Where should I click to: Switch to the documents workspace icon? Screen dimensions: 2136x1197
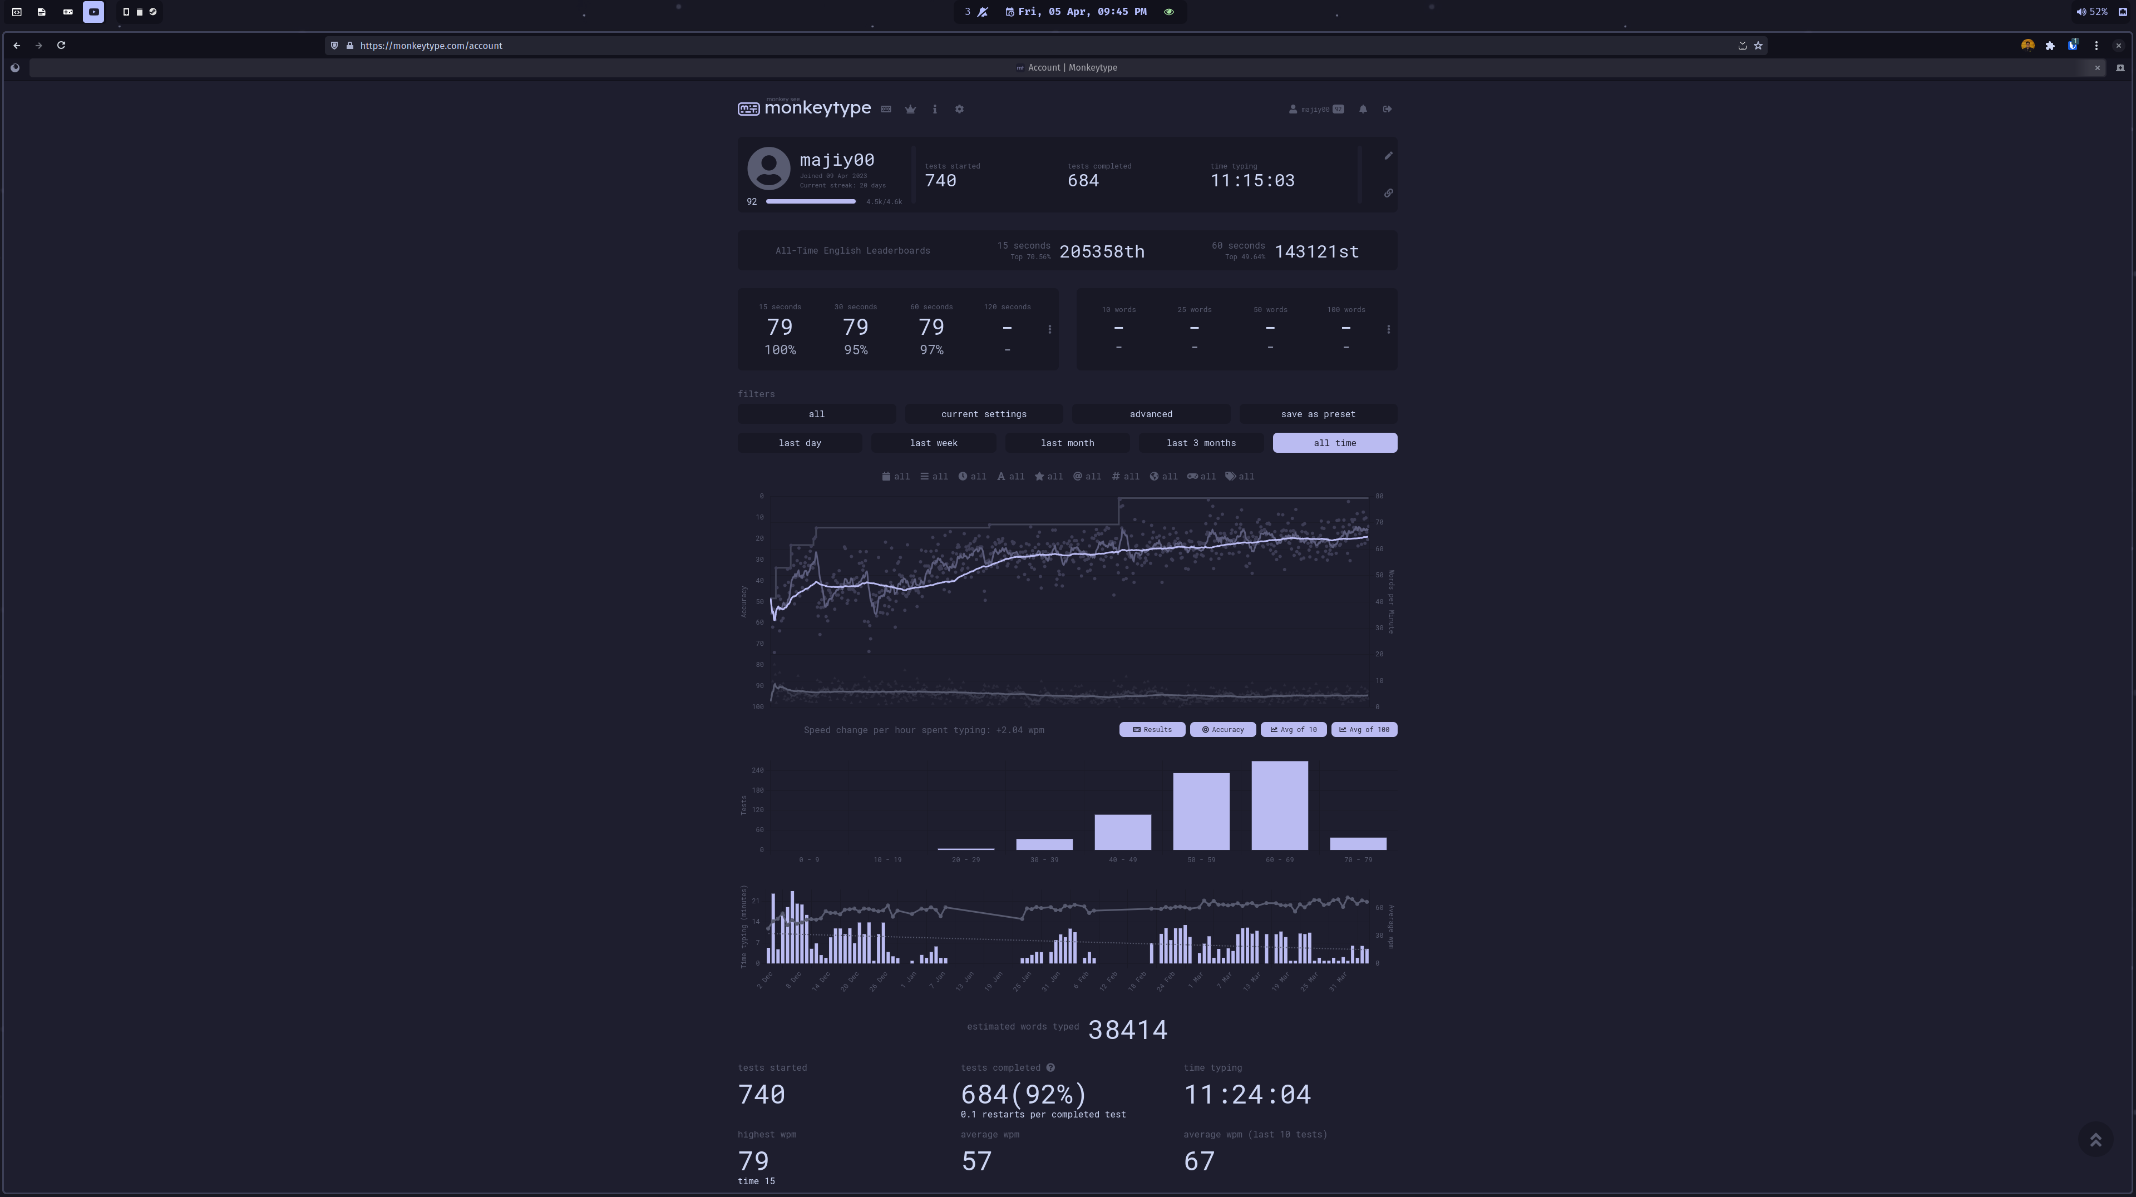click(42, 12)
